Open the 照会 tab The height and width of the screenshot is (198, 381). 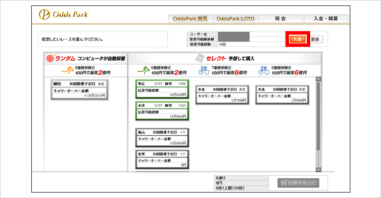281,19
